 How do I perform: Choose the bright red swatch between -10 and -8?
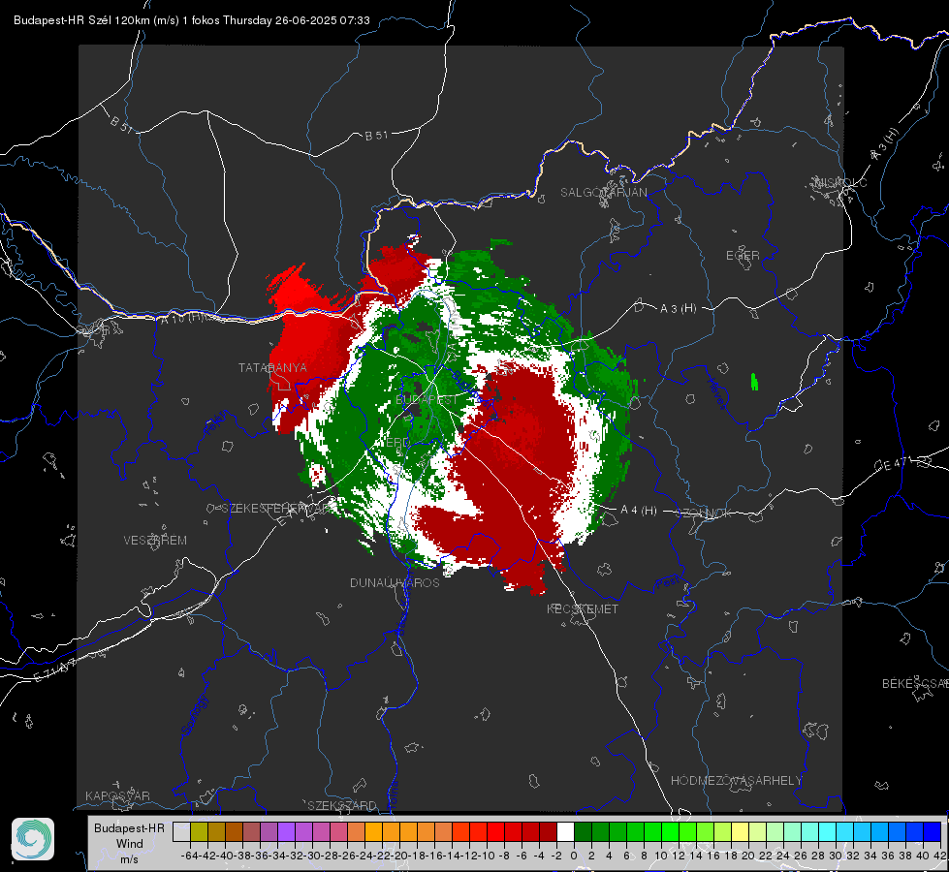(x=495, y=832)
